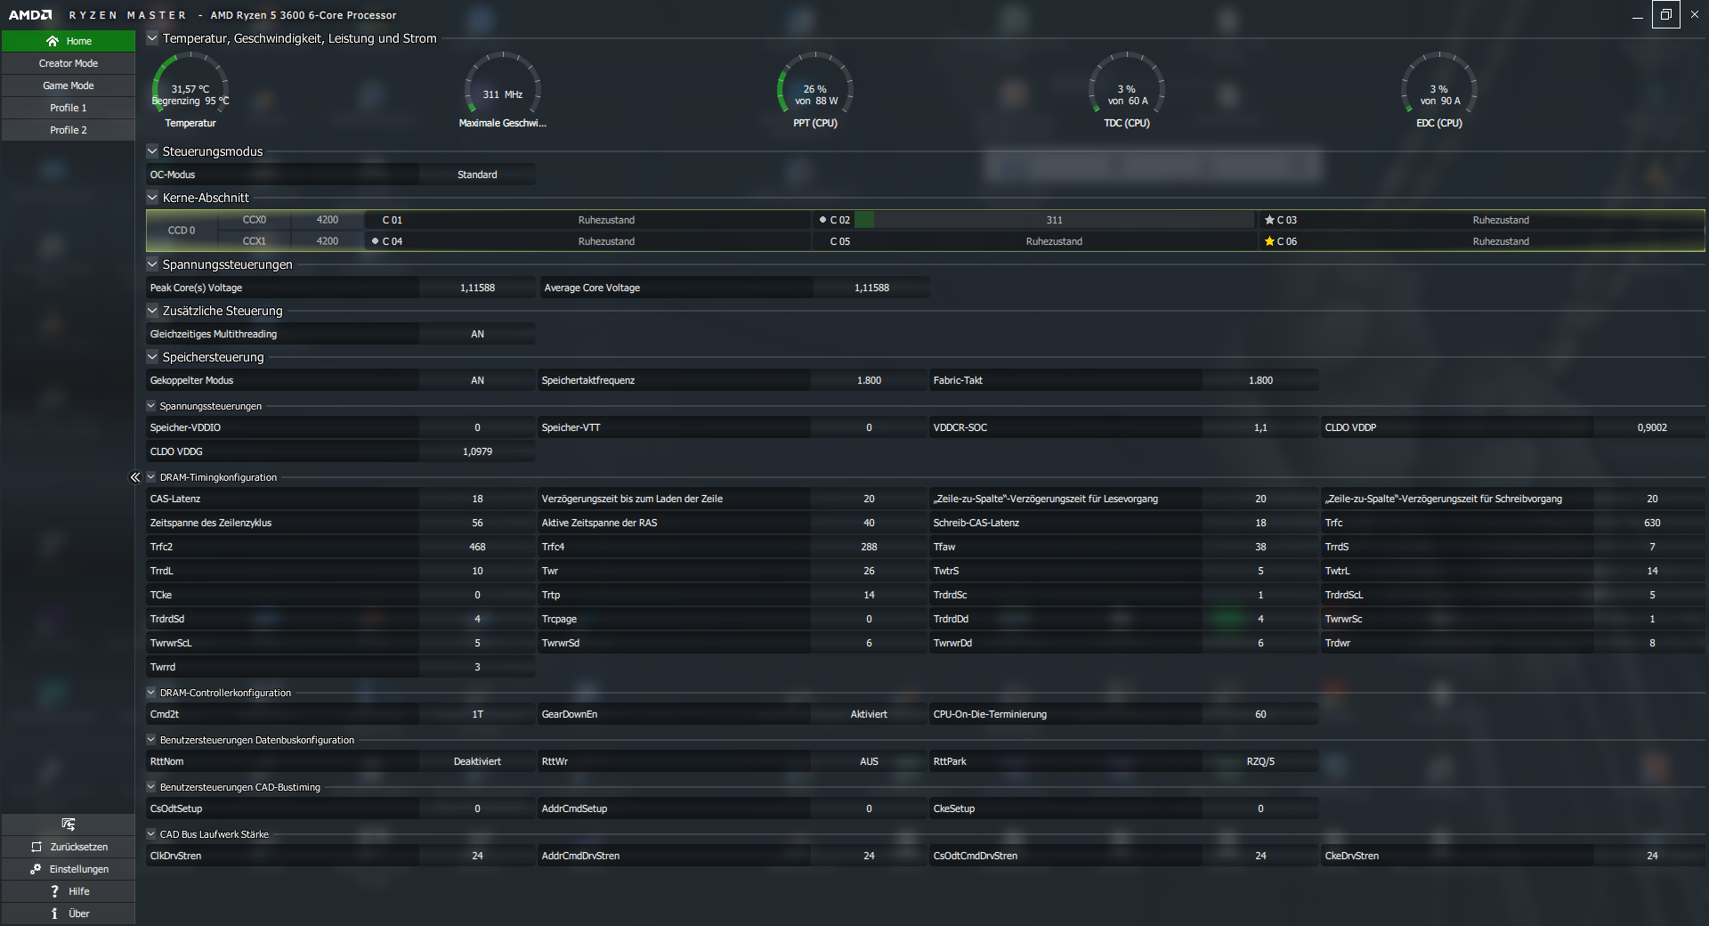Click the star icon next to C 06
The height and width of the screenshot is (926, 1709).
(x=1269, y=241)
